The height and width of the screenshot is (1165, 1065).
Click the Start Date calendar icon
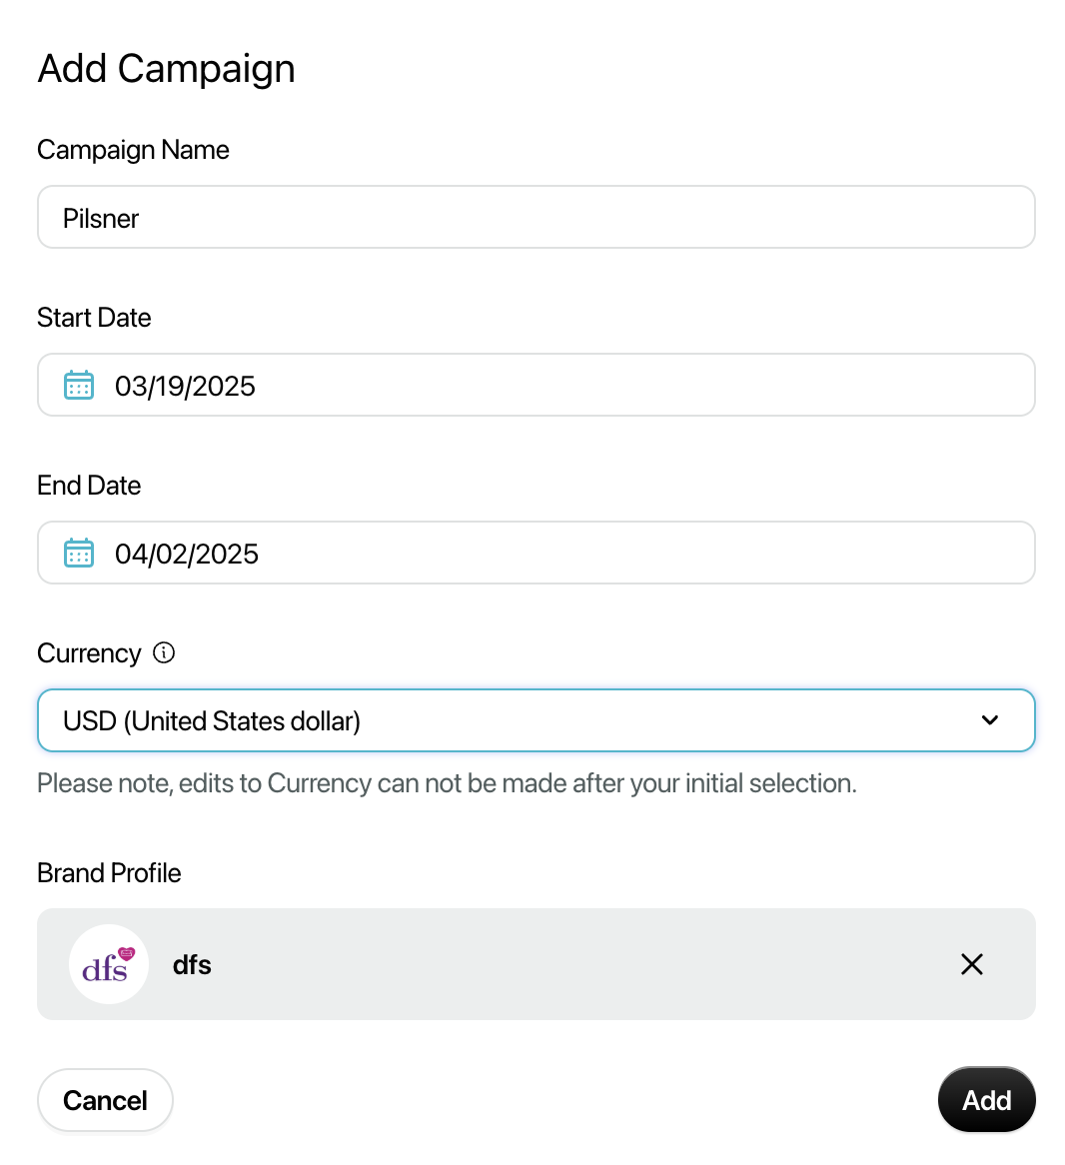[79, 385]
